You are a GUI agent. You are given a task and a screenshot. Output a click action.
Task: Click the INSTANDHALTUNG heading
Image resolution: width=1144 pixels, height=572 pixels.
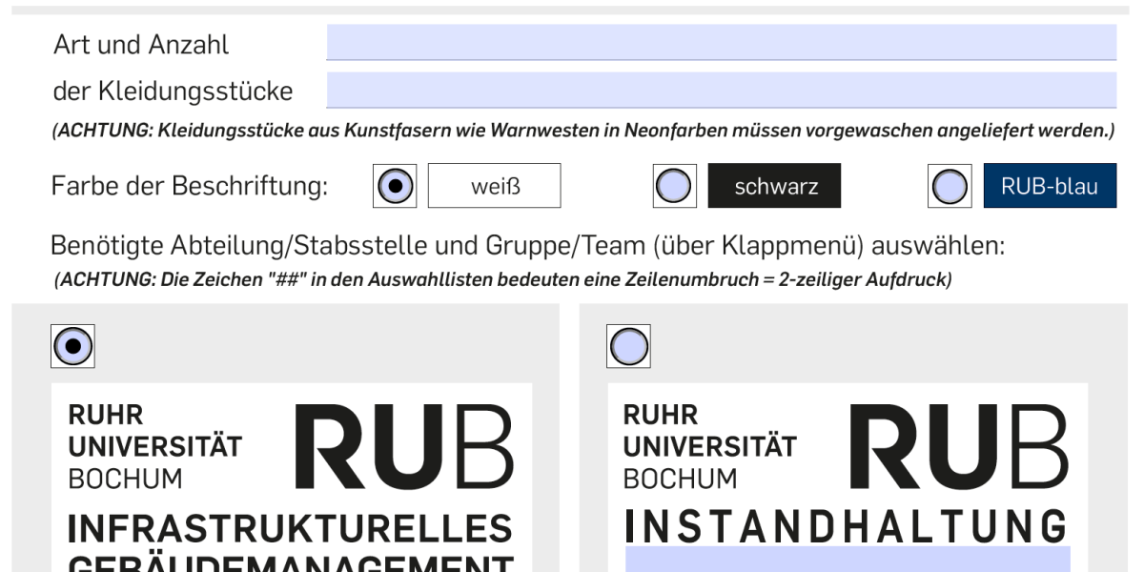[x=846, y=526]
